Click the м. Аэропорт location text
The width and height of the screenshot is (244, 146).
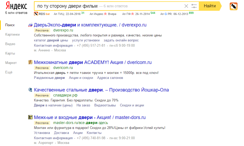coord(44,143)
